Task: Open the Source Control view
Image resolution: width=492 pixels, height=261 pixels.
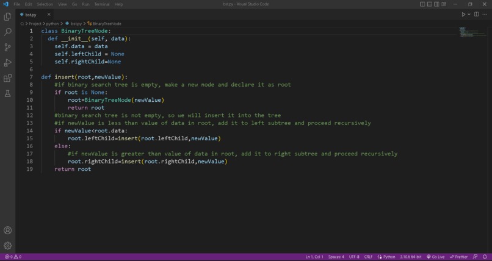Action: (x=7, y=48)
